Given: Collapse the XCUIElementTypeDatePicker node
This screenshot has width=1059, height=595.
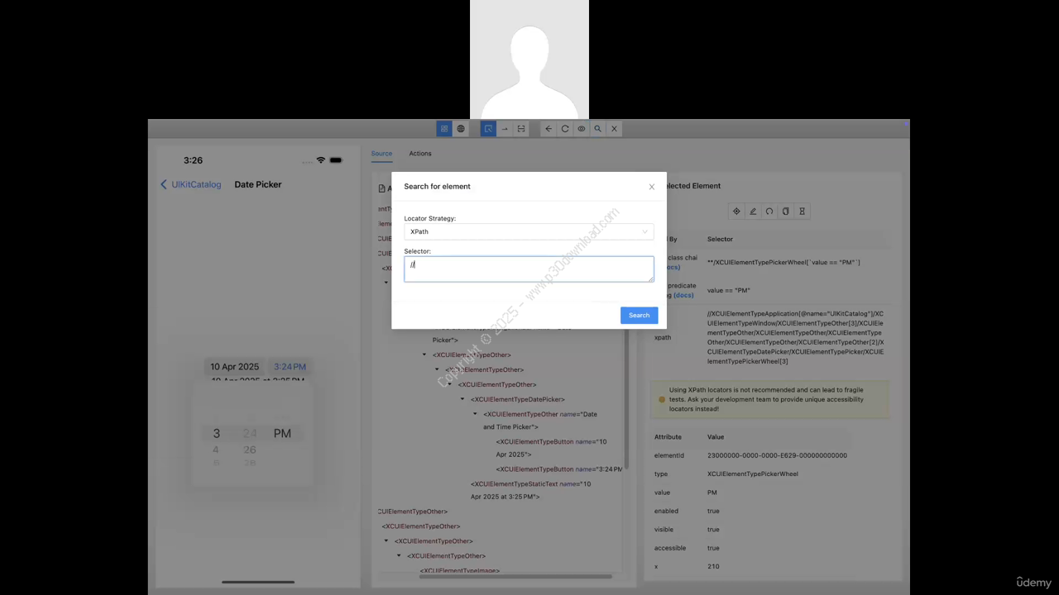Looking at the screenshot, I should pos(462,400).
